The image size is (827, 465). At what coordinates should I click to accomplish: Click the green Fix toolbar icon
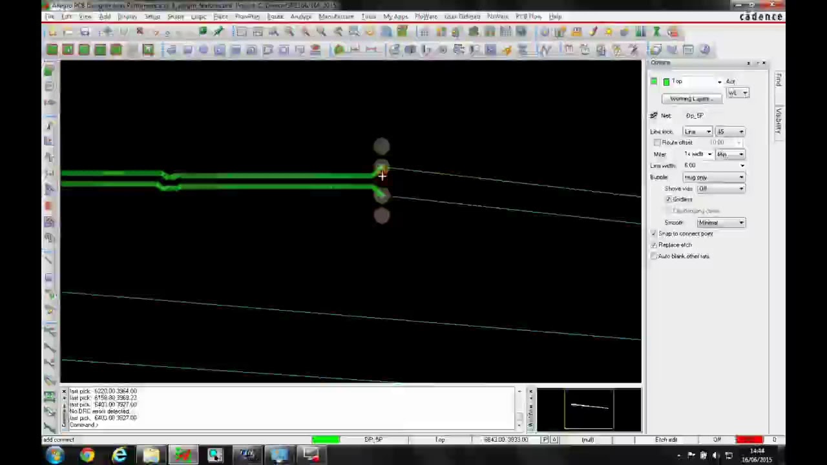click(x=203, y=32)
